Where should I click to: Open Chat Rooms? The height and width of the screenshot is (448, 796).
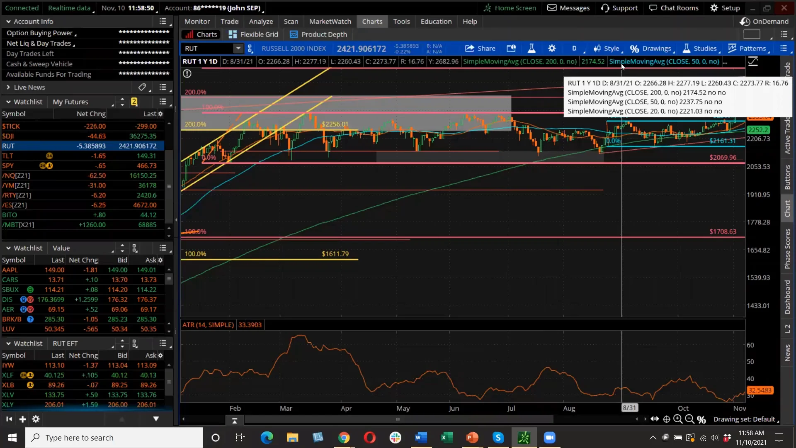tap(674, 8)
